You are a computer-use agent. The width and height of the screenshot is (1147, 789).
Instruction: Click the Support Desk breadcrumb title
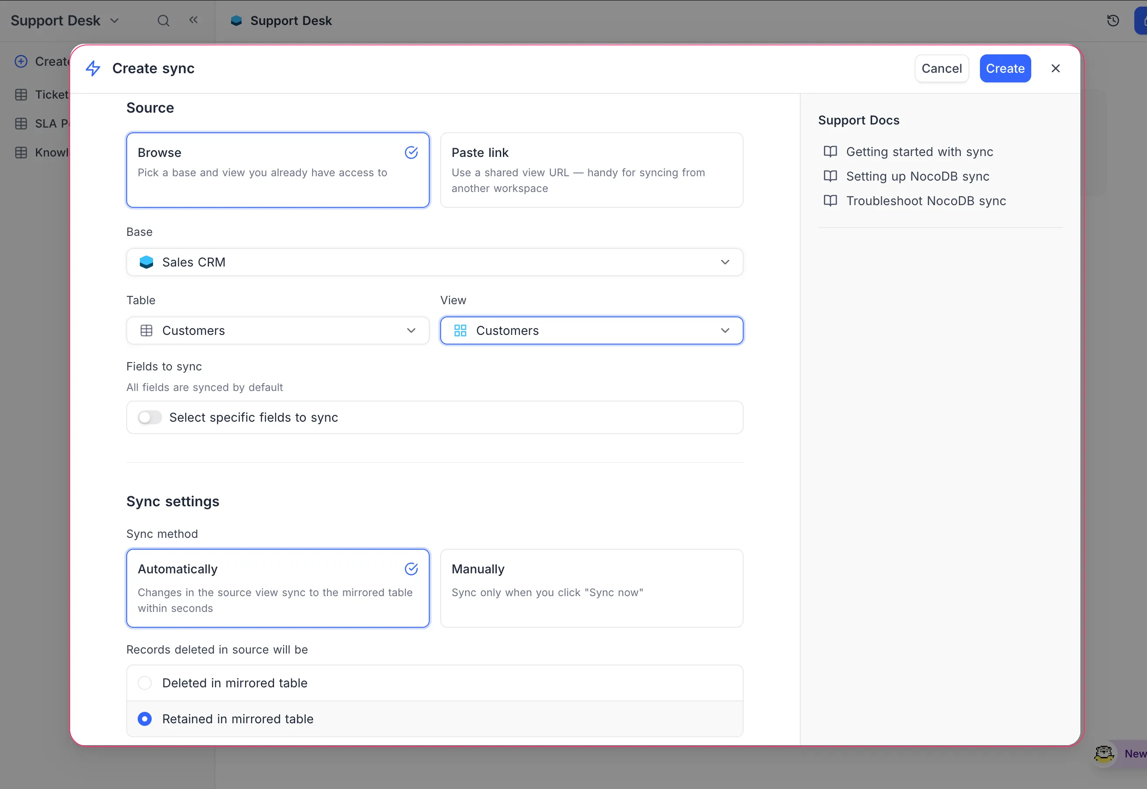click(x=291, y=21)
